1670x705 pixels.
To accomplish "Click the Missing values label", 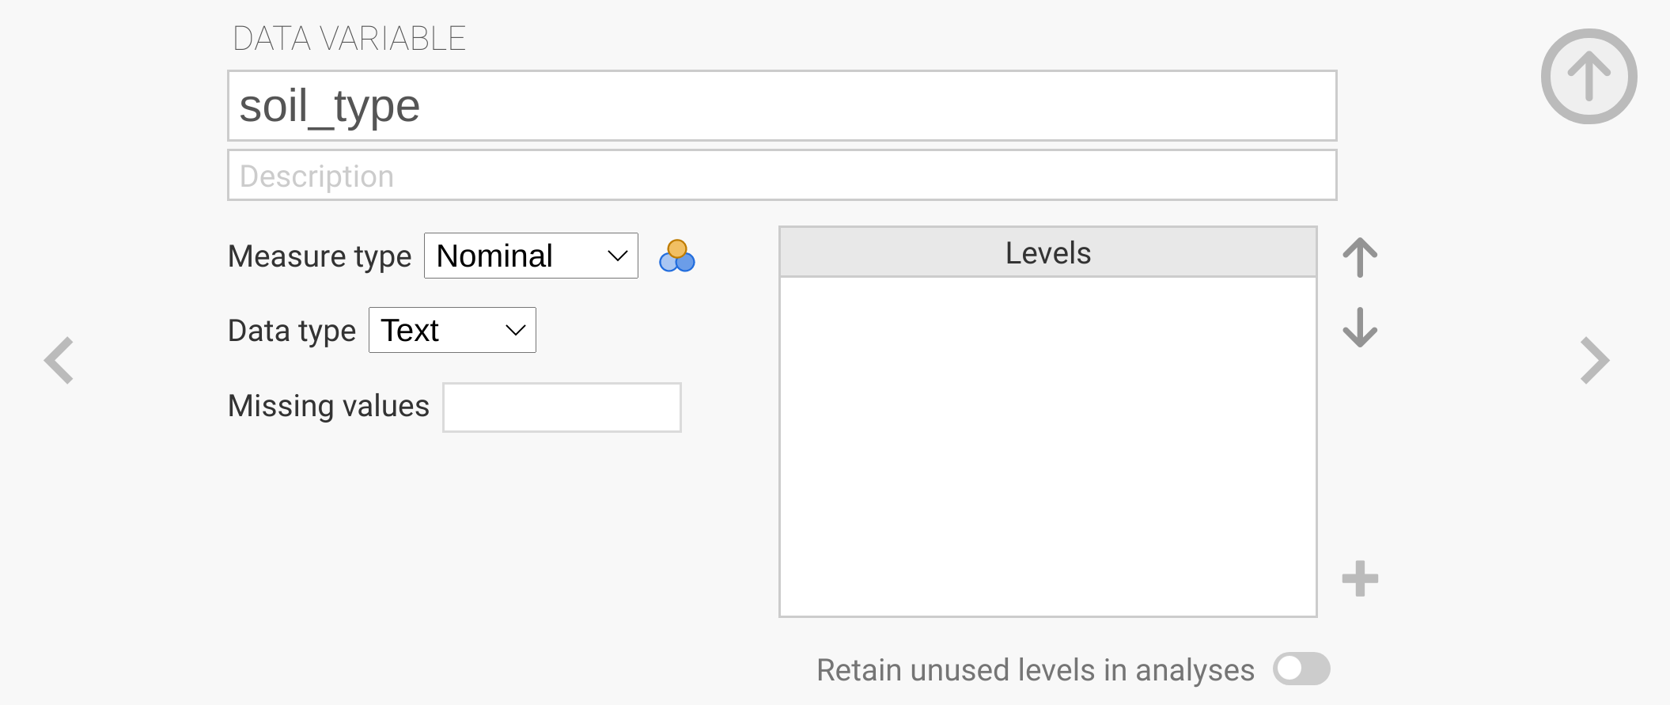I will point(328,406).
